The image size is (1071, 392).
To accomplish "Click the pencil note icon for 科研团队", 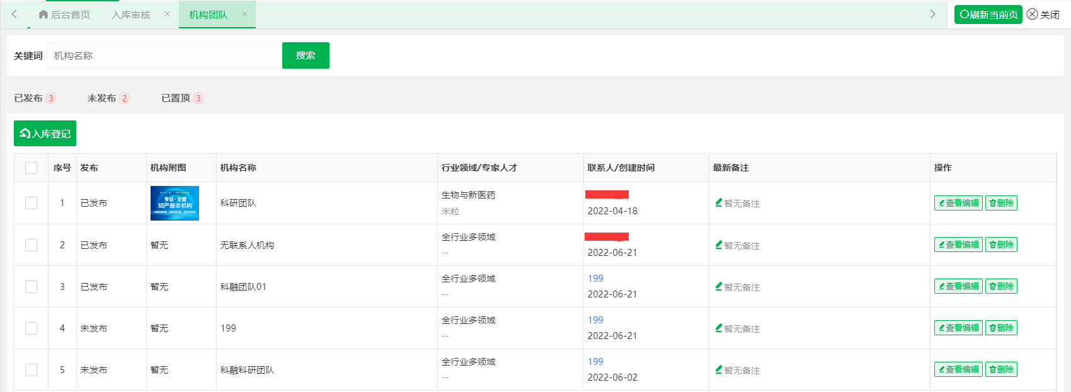I will point(719,203).
